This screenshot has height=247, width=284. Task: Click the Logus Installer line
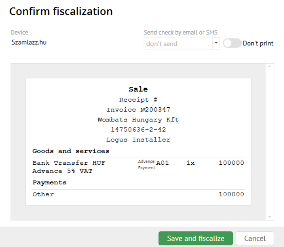point(138,140)
